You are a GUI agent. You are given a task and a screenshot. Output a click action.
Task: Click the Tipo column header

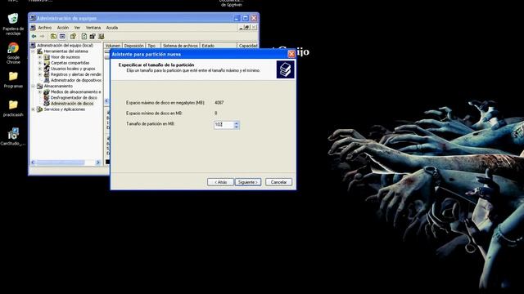tap(153, 46)
